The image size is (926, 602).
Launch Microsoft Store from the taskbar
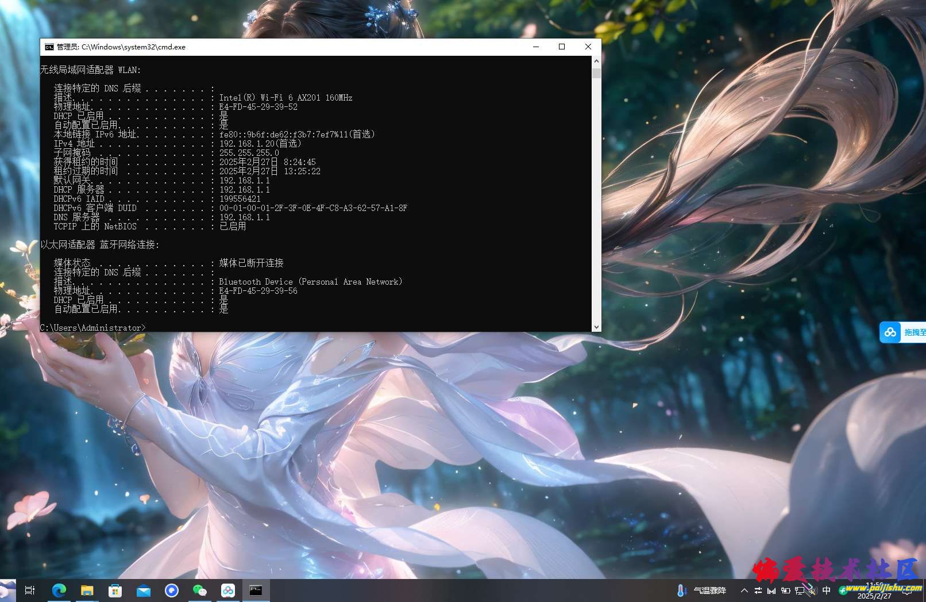coord(115,590)
